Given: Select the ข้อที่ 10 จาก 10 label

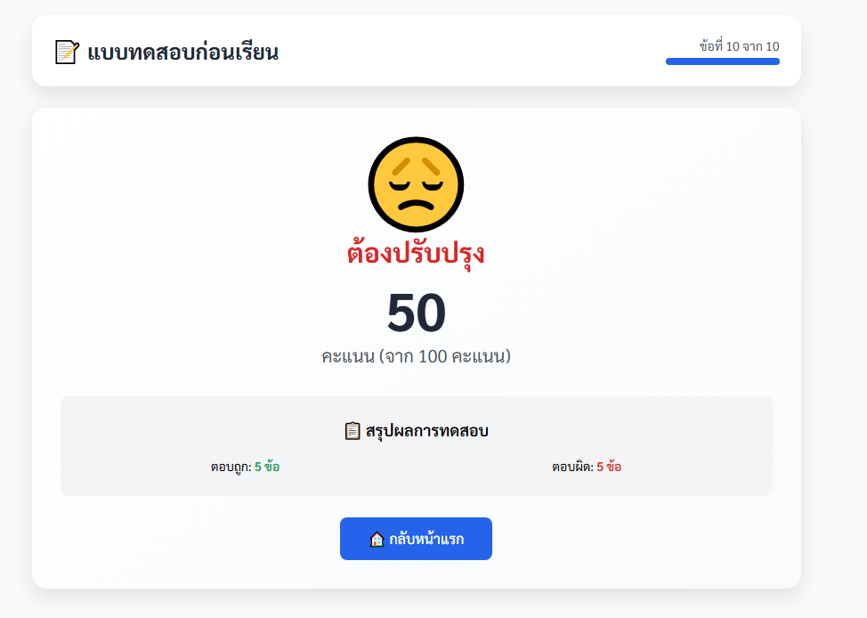Looking at the screenshot, I should coord(740,46).
